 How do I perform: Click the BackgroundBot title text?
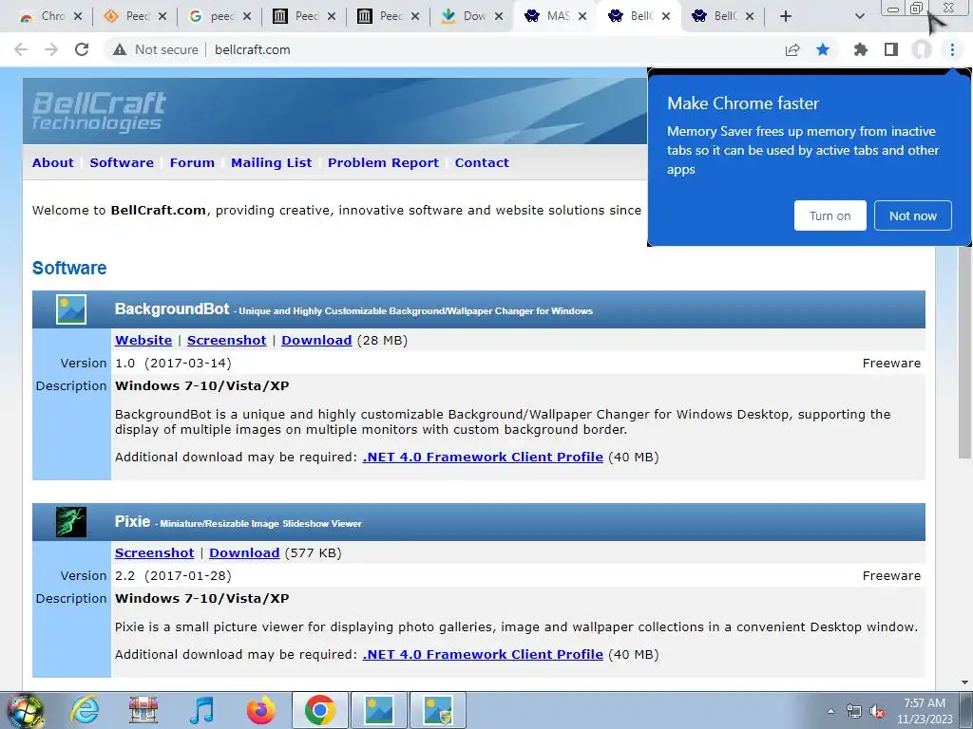coord(172,308)
